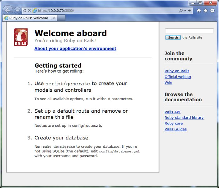Click the magnifier search icon in the address bar
This screenshot has width=219, height=188.
[x=181, y=10]
